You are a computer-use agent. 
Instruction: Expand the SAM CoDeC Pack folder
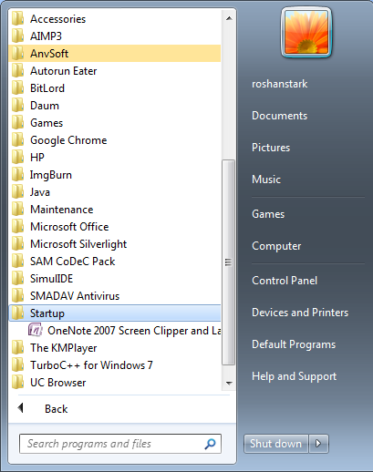tap(115, 262)
